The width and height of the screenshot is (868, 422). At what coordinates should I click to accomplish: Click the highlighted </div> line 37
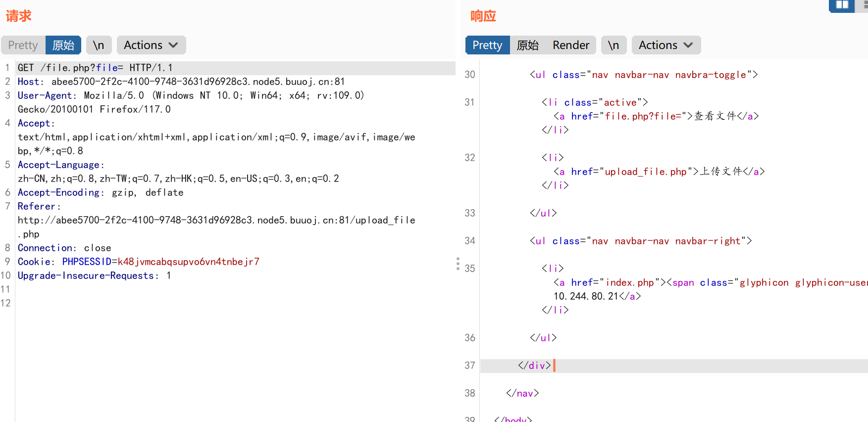674,366
